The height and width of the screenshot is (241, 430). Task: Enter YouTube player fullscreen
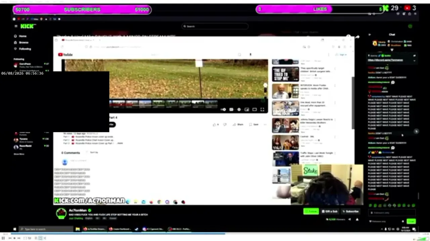pyautogui.click(x=262, y=109)
